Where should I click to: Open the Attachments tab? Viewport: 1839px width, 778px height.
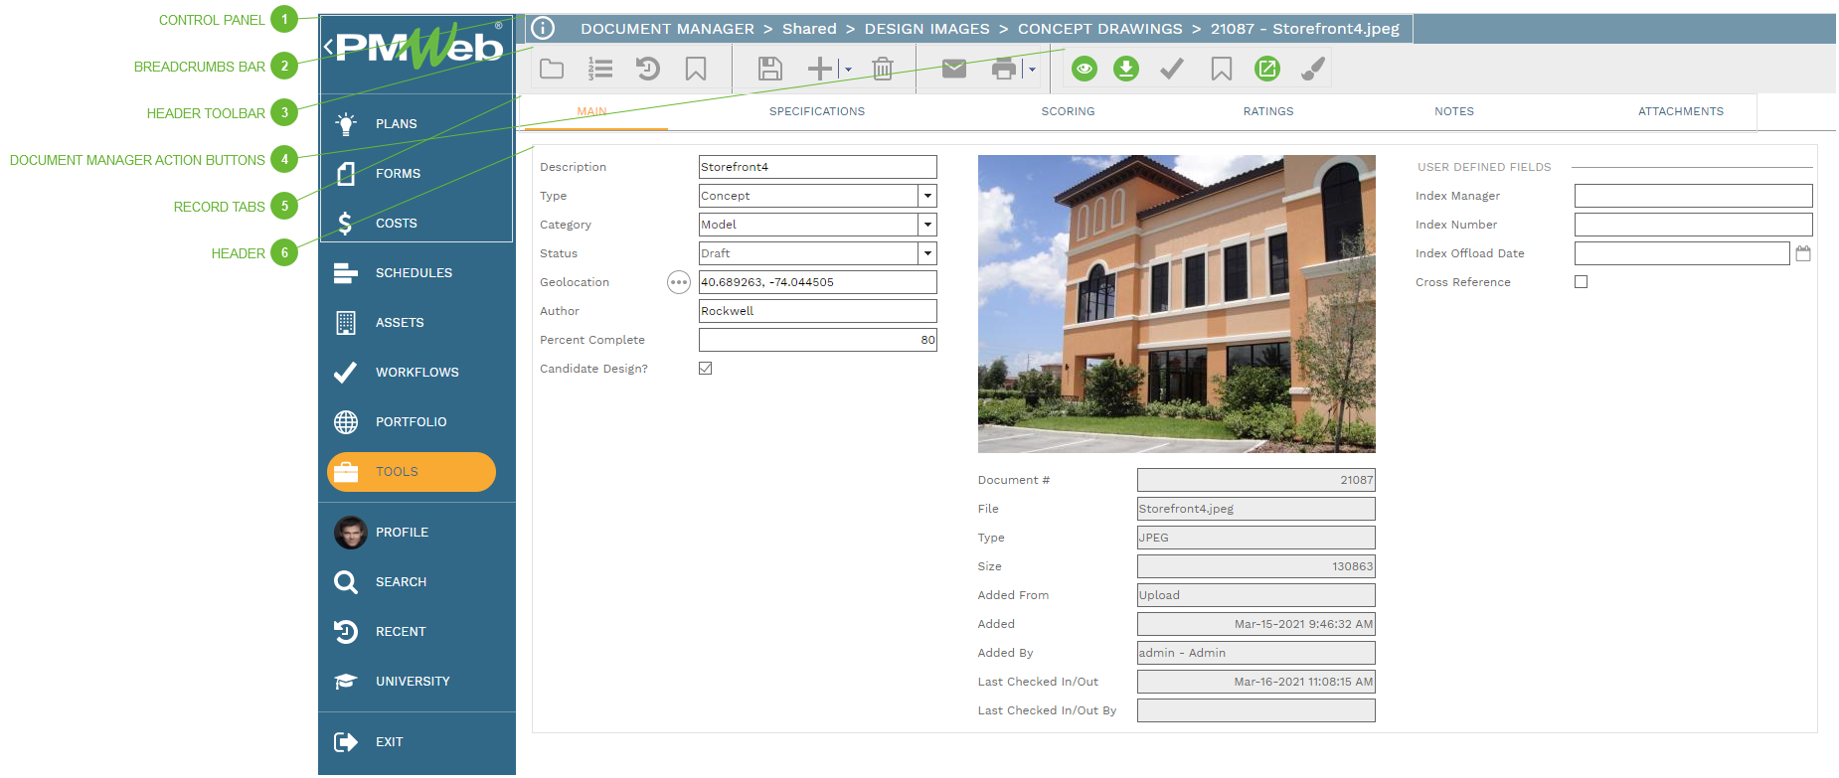tap(1680, 111)
